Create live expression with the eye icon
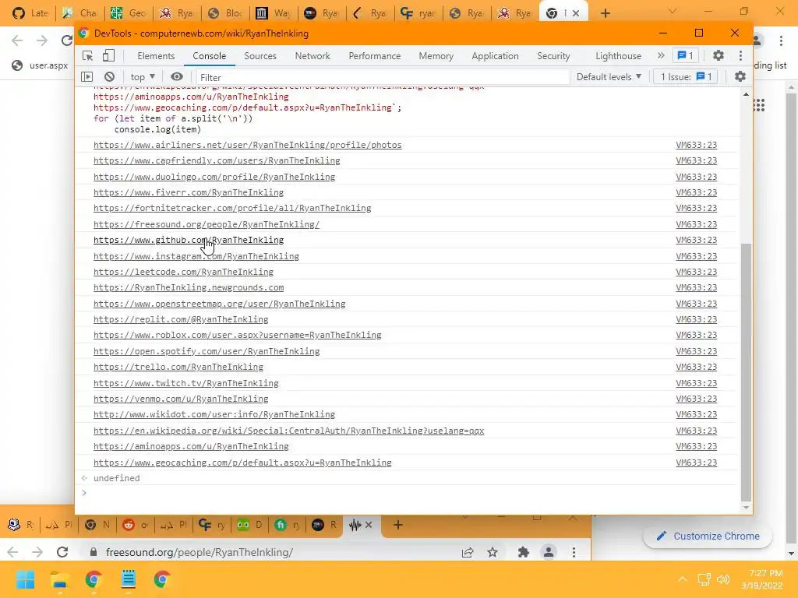This screenshot has width=798, height=598. click(177, 77)
